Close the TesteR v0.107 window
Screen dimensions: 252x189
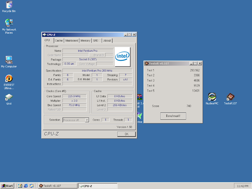pos(200,64)
